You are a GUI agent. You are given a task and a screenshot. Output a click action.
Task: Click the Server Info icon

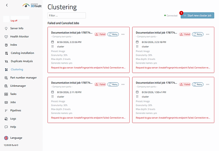click(x=6, y=29)
